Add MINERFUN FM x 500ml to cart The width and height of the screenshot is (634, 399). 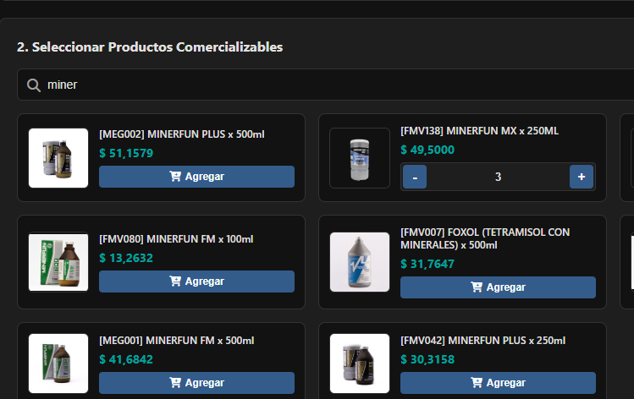pyautogui.click(x=196, y=382)
